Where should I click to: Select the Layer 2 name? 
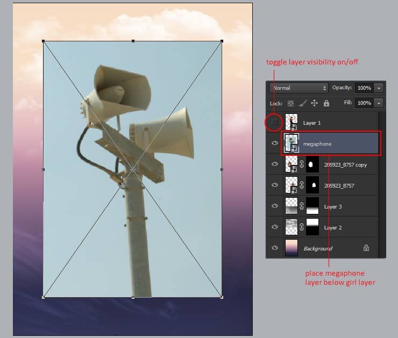333,228
